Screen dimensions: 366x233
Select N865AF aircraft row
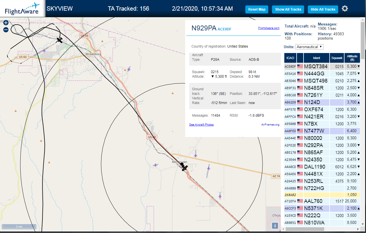click(x=322, y=152)
